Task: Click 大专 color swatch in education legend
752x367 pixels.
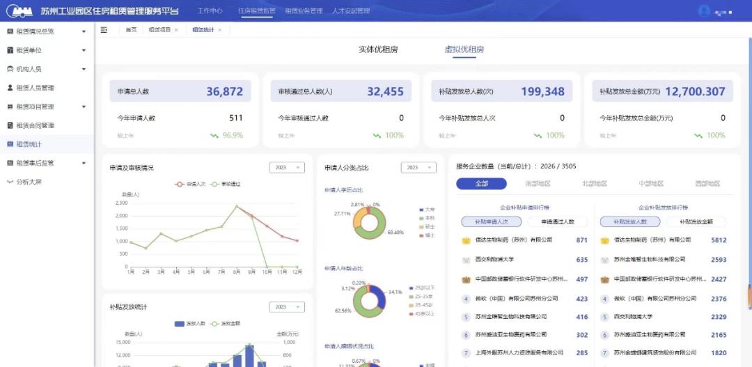Action: pos(421,210)
